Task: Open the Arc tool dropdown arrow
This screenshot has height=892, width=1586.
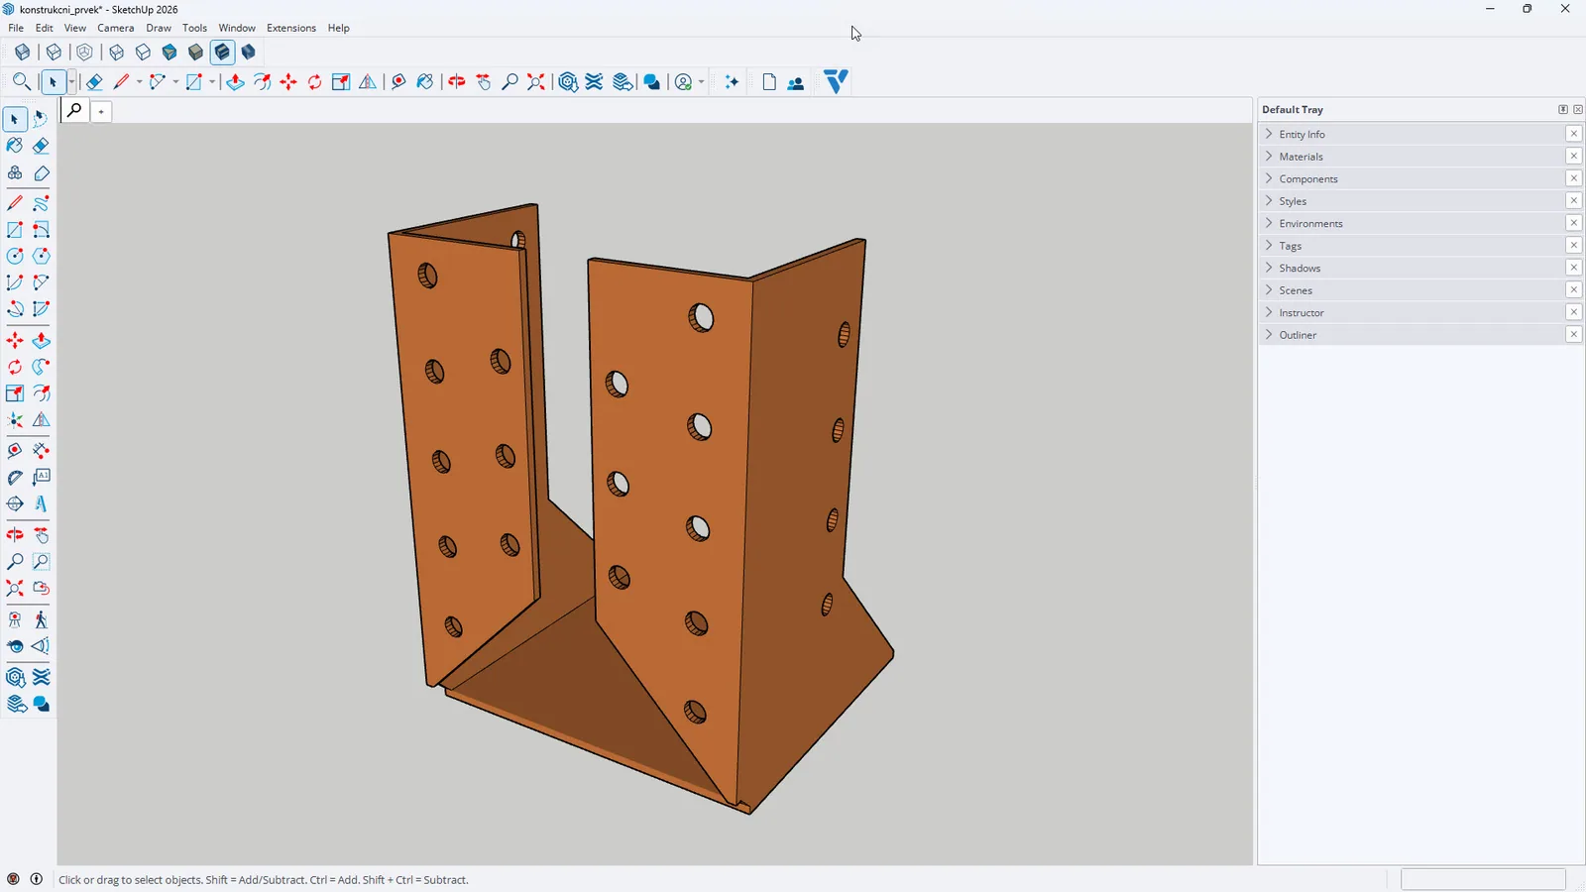Action: [175, 82]
